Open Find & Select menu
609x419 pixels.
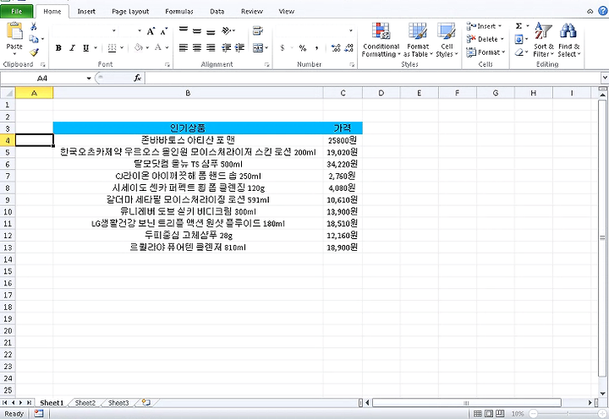(x=569, y=41)
